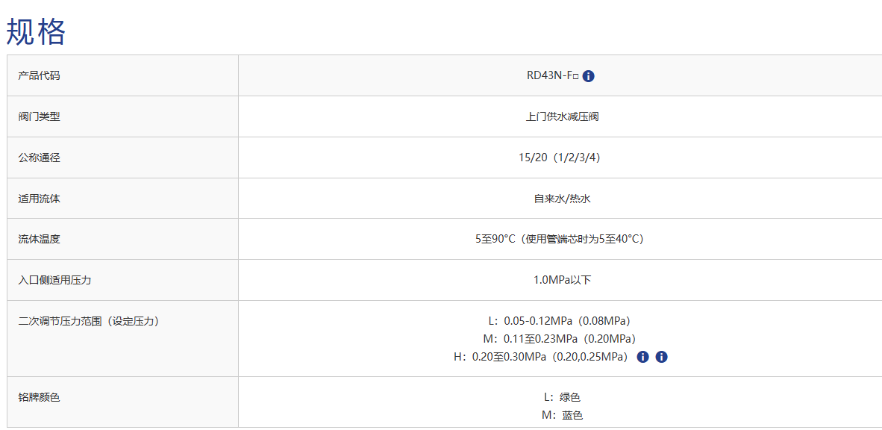Click the 公称通径 row label
The width and height of the screenshot is (882, 430).
coord(39,158)
